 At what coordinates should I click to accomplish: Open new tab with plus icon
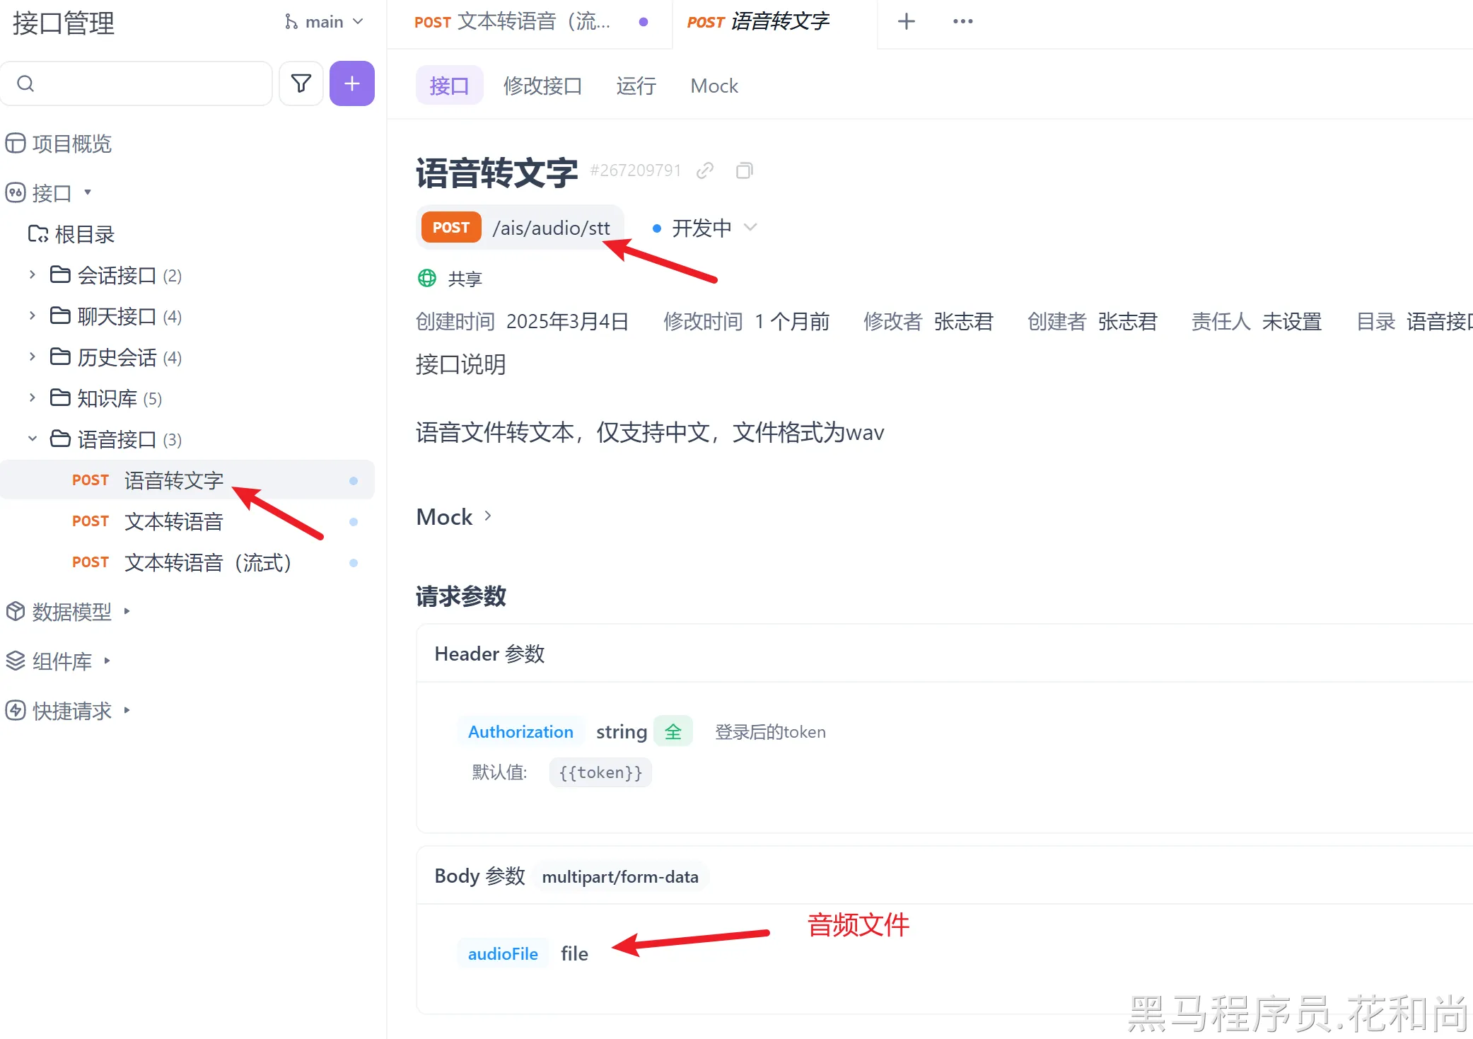click(906, 21)
